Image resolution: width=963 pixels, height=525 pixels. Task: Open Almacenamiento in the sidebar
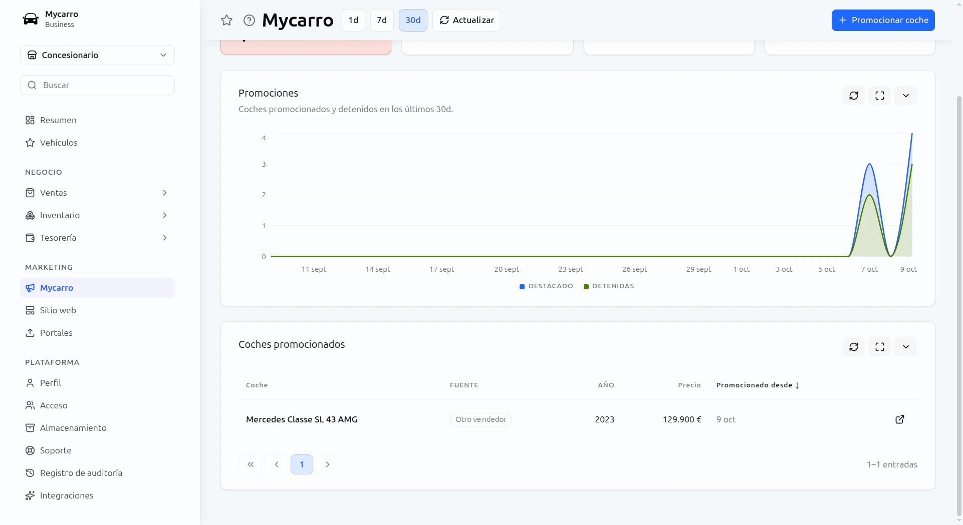tap(97, 428)
